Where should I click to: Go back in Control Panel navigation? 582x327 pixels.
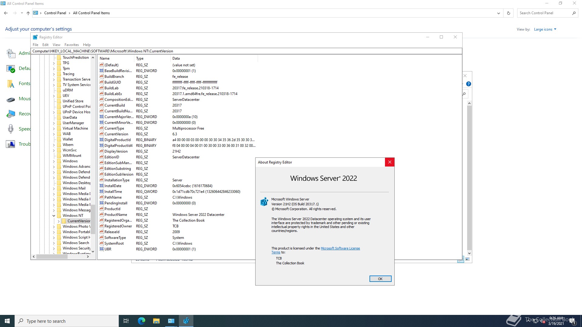pos(6,13)
